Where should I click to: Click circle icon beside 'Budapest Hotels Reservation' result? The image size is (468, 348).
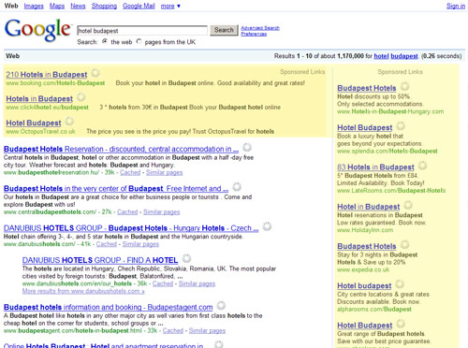pyautogui.click(x=247, y=147)
